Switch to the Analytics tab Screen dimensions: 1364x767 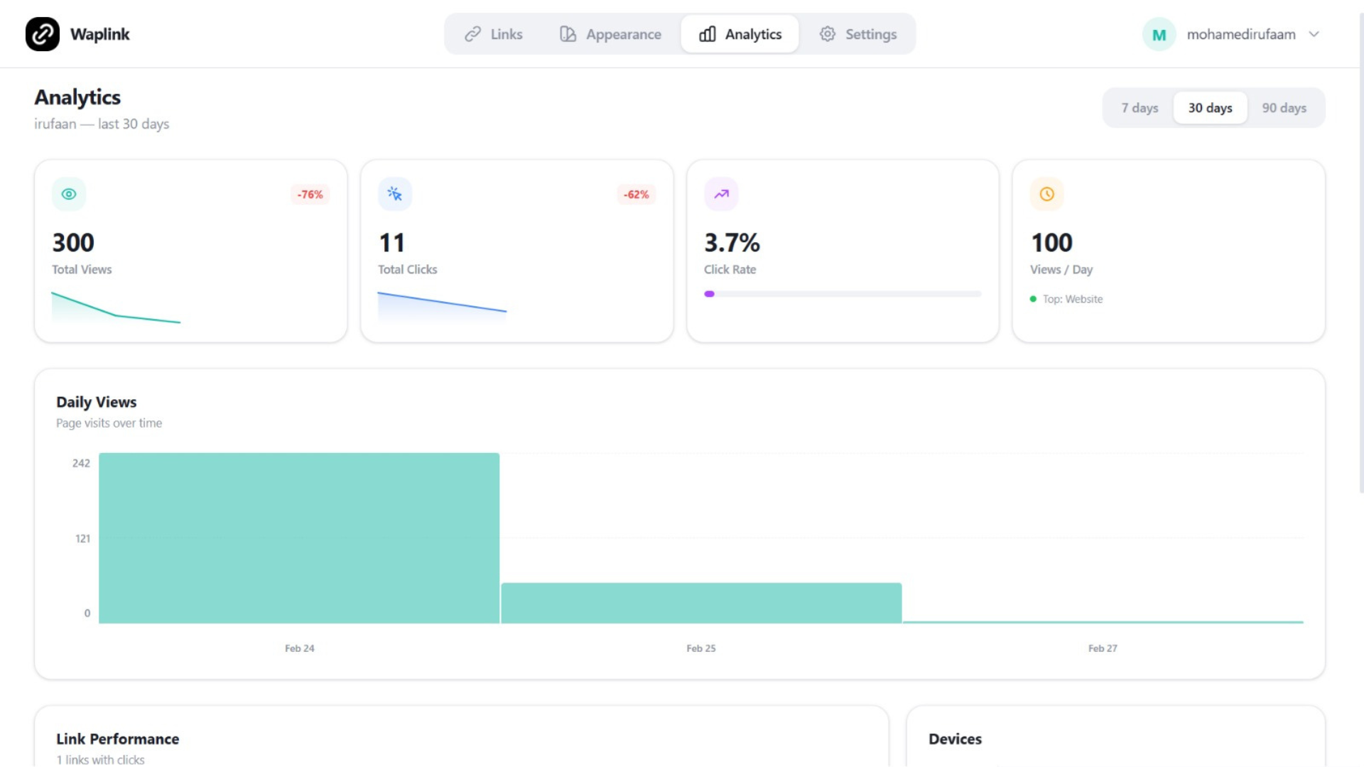tap(740, 34)
